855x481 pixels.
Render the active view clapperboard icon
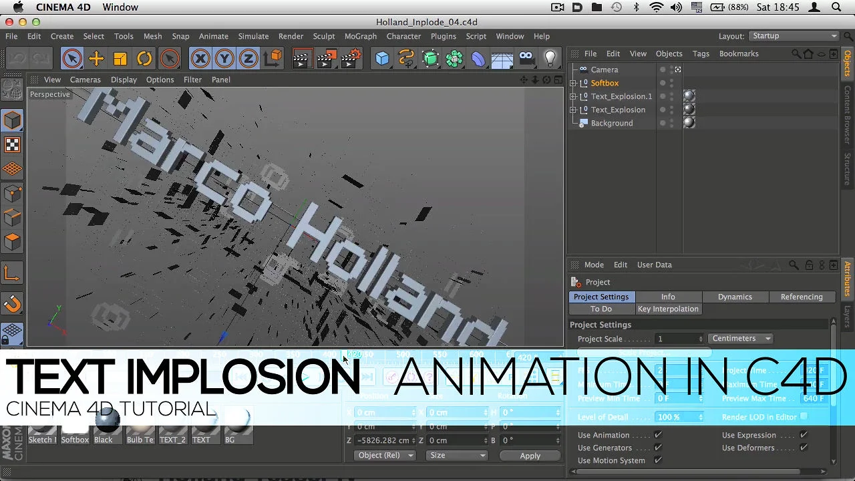(301, 59)
